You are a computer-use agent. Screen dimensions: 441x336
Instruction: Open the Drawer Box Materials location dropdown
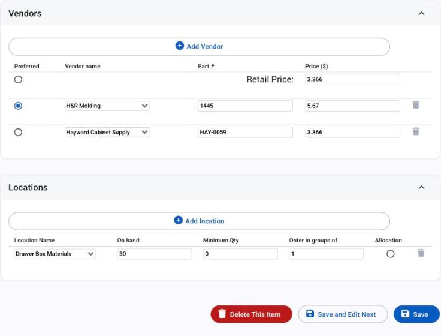pos(55,254)
